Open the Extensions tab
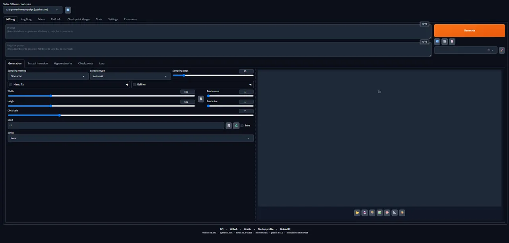The height and width of the screenshot is (243, 509). click(130, 19)
